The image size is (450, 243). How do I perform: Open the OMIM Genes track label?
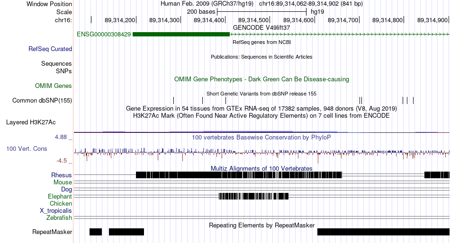54,86
